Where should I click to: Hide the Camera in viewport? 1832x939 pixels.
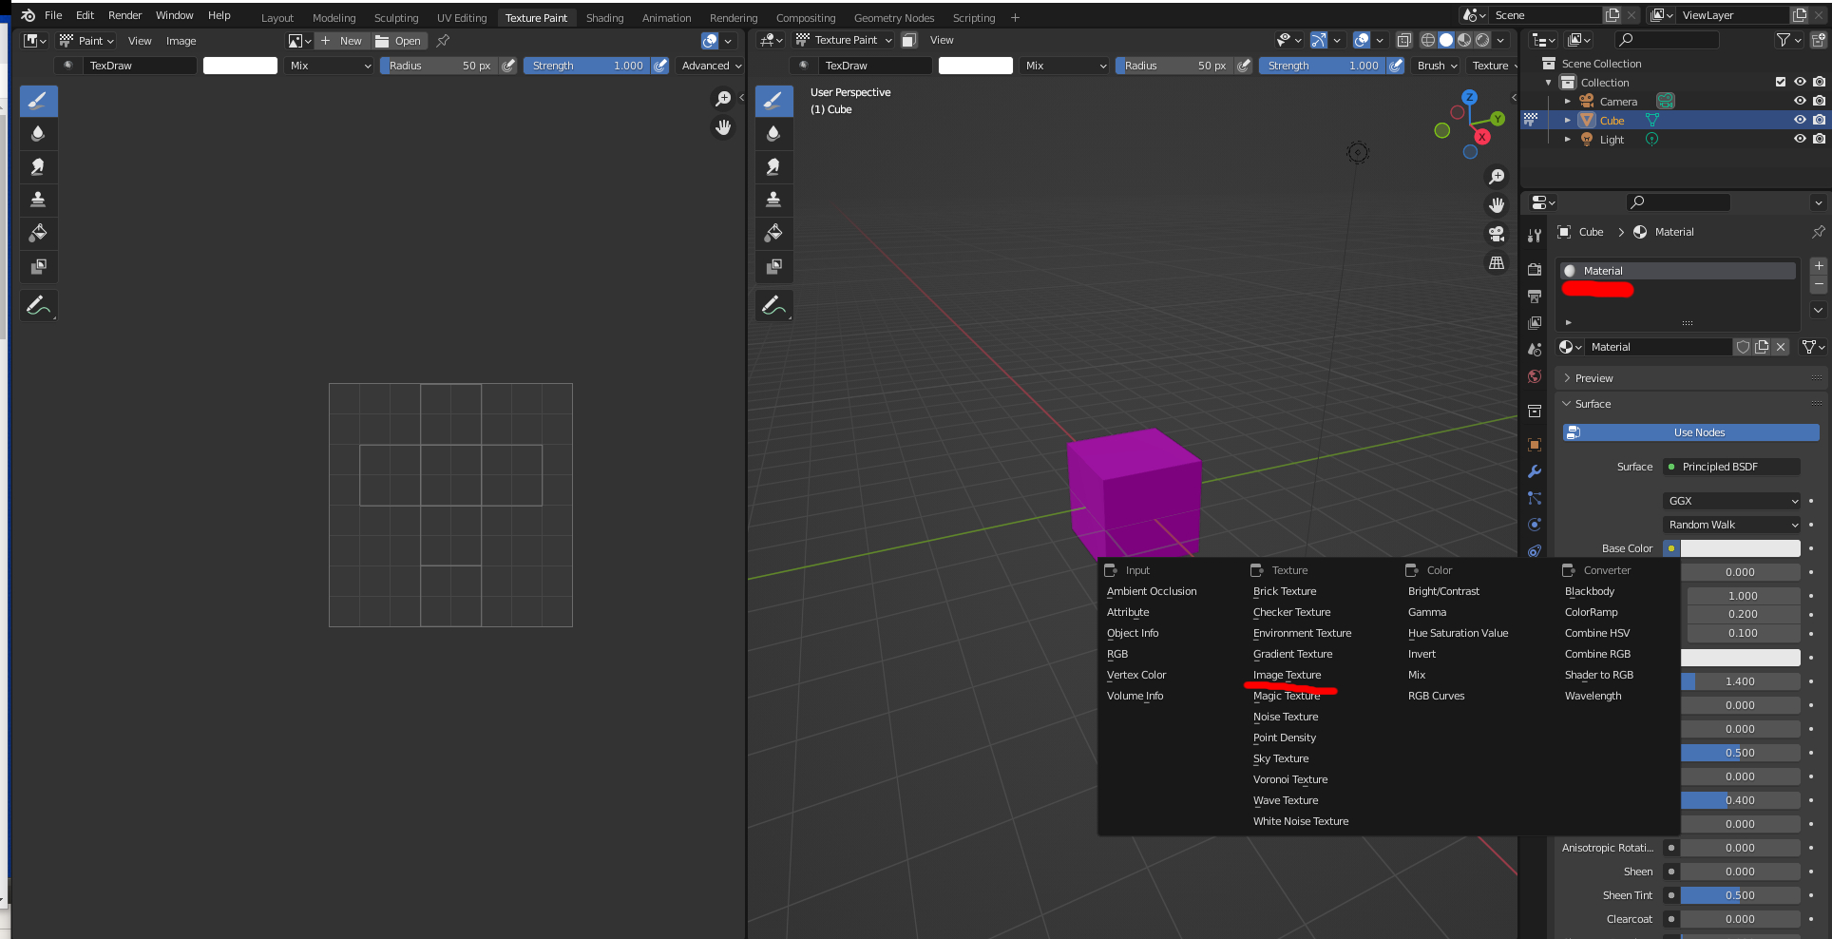(1800, 102)
